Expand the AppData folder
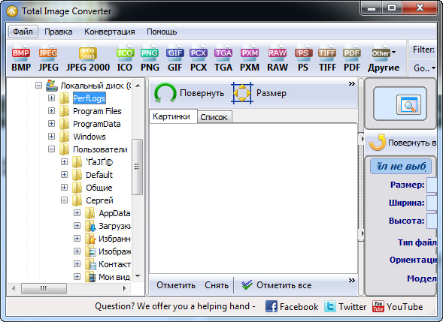The height and width of the screenshot is (322, 443). [77, 212]
